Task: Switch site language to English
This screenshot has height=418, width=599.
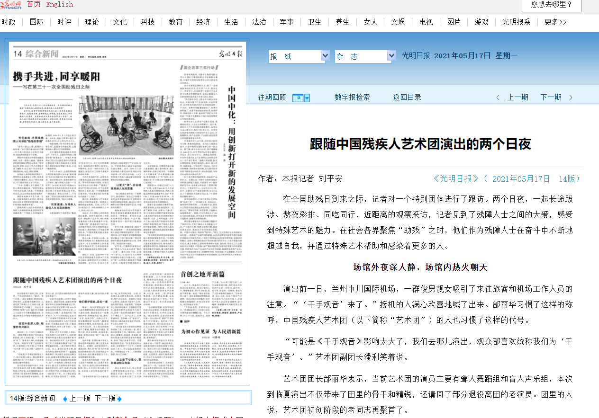Action: pos(60,4)
